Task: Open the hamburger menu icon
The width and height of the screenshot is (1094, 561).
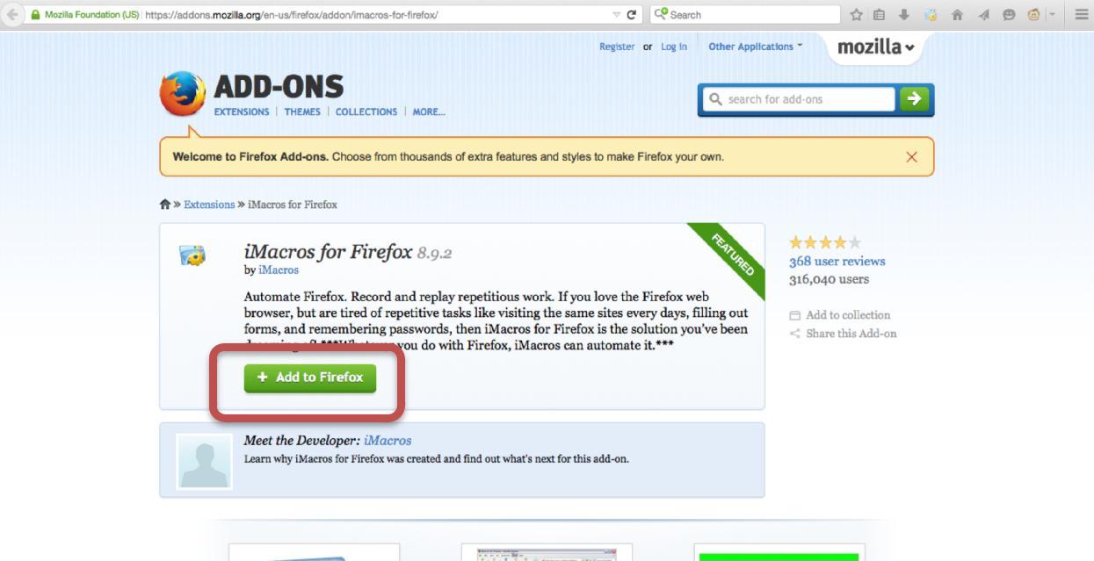Action: [x=1082, y=15]
